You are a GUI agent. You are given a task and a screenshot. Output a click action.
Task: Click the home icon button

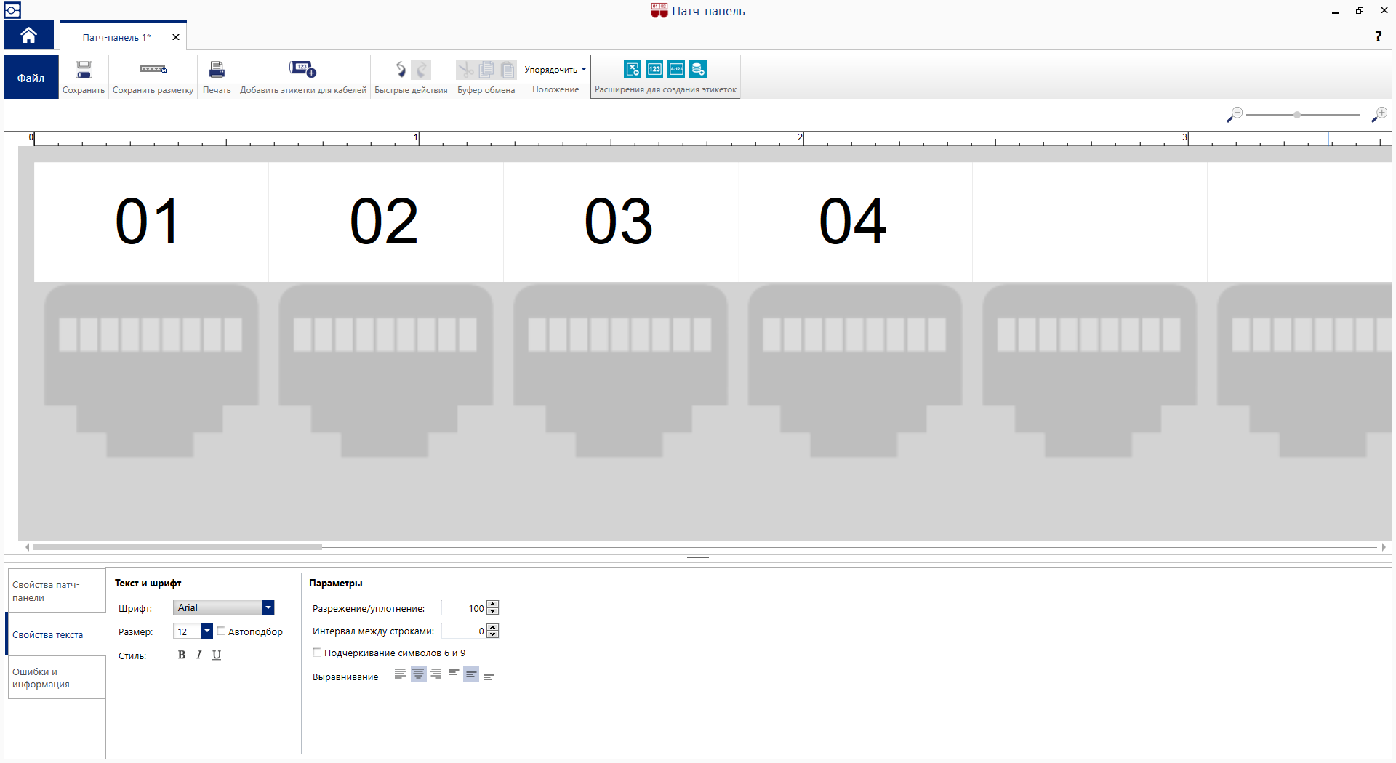pos(29,35)
